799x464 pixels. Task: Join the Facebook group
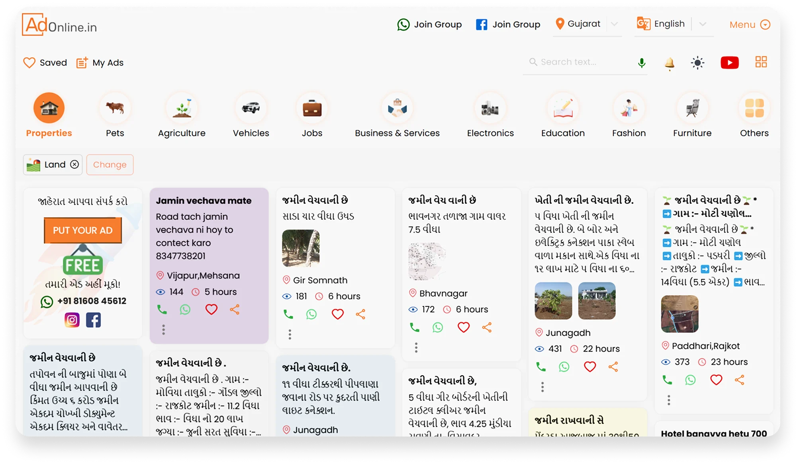(508, 24)
